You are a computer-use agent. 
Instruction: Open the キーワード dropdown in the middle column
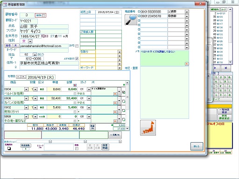point(119,68)
